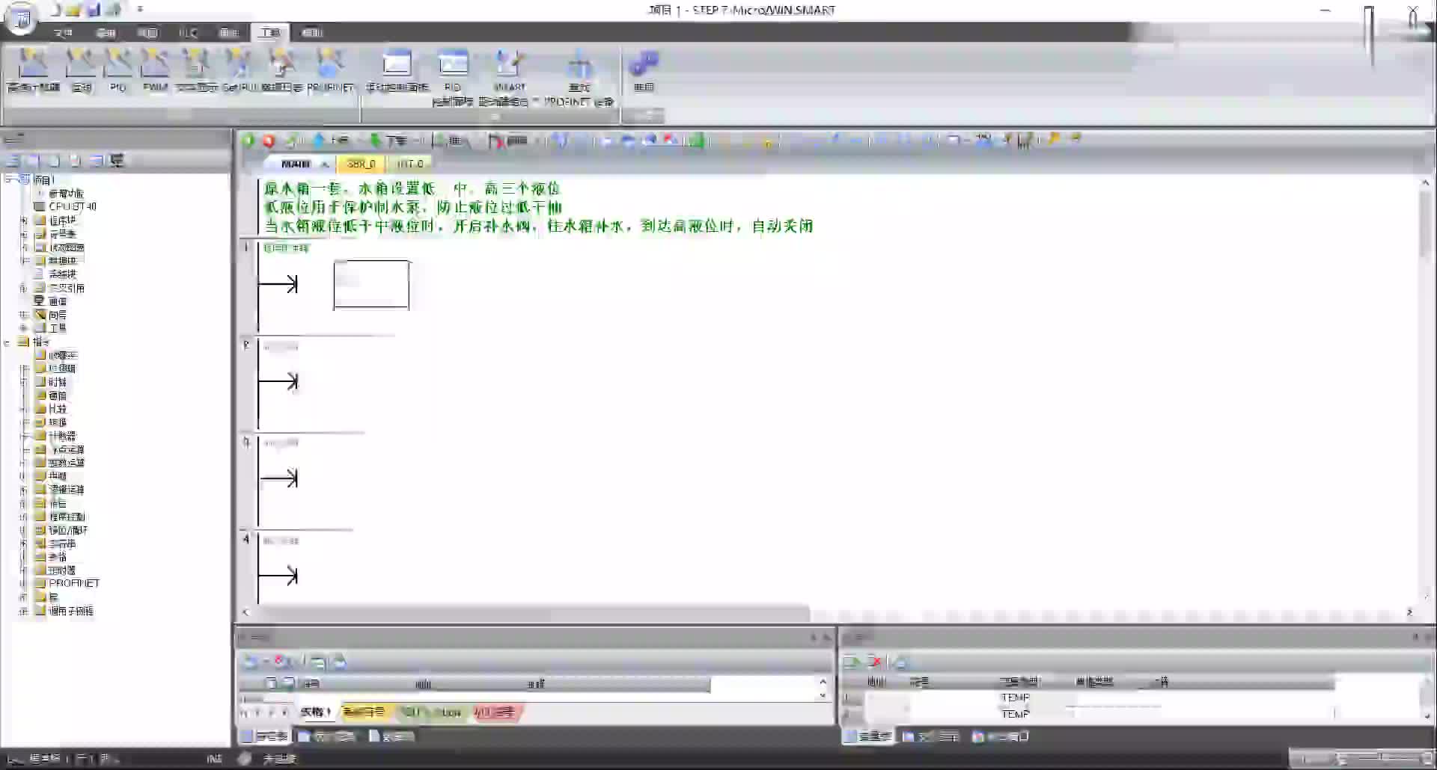Click the Upload (上传) toolbar button

[x=332, y=140]
